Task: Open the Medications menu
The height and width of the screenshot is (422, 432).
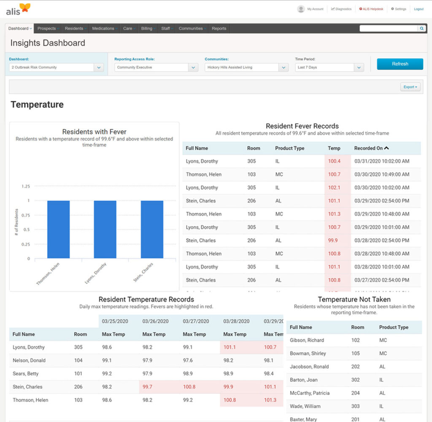Action: 103,28
